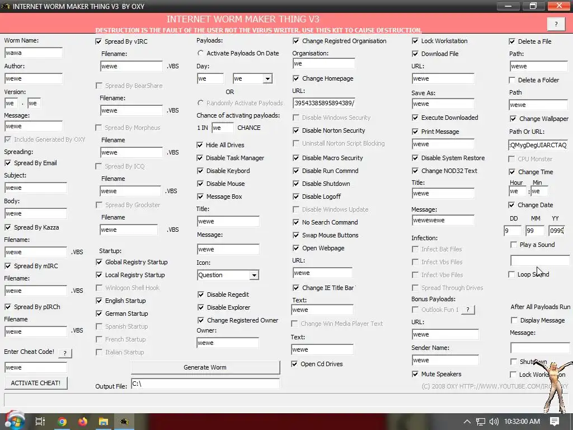Screen dimensions: 573x430
Task: Toggle the Spread By Email checkbox
Action: click(8, 163)
